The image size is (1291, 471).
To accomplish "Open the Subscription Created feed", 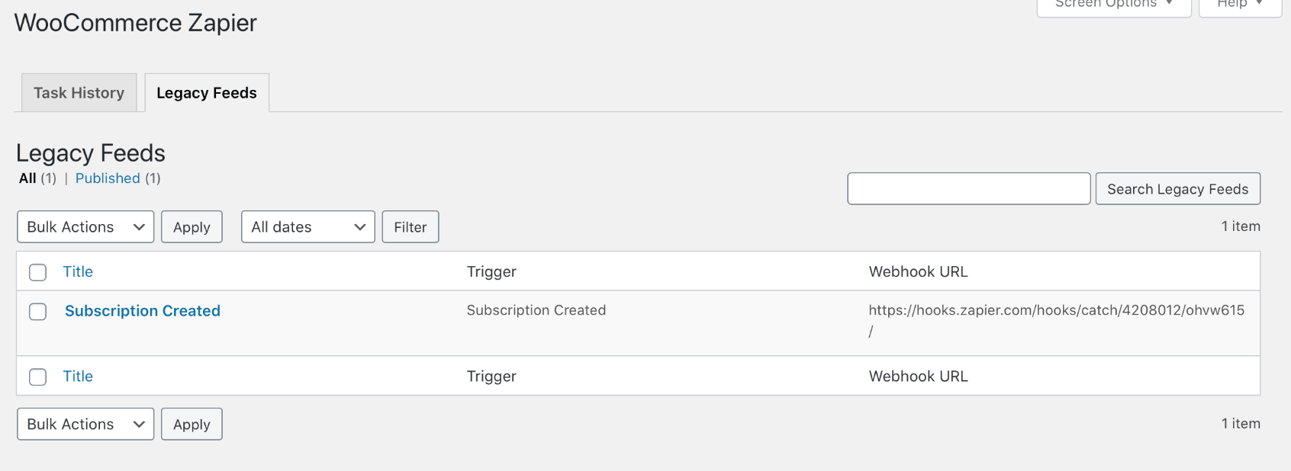I will coord(143,311).
